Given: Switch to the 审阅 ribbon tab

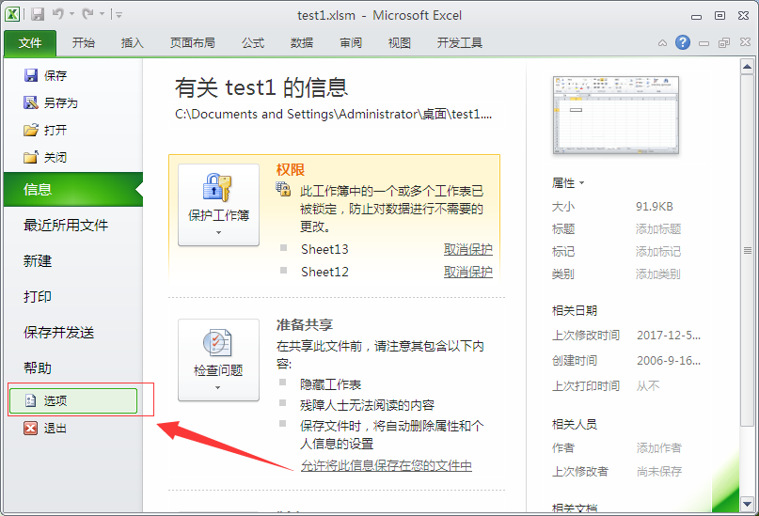Looking at the screenshot, I should click(x=351, y=43).
